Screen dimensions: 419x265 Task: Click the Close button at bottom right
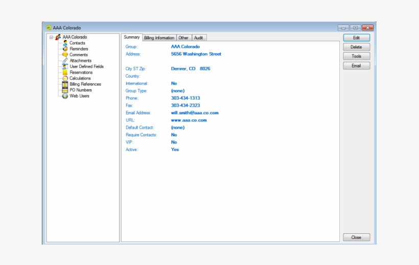click(x=357, y=237)
